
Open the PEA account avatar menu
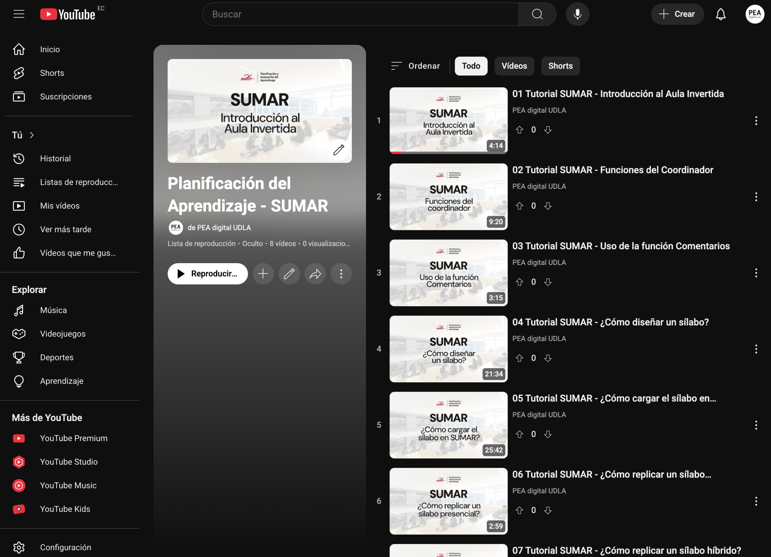coord(754,14)
